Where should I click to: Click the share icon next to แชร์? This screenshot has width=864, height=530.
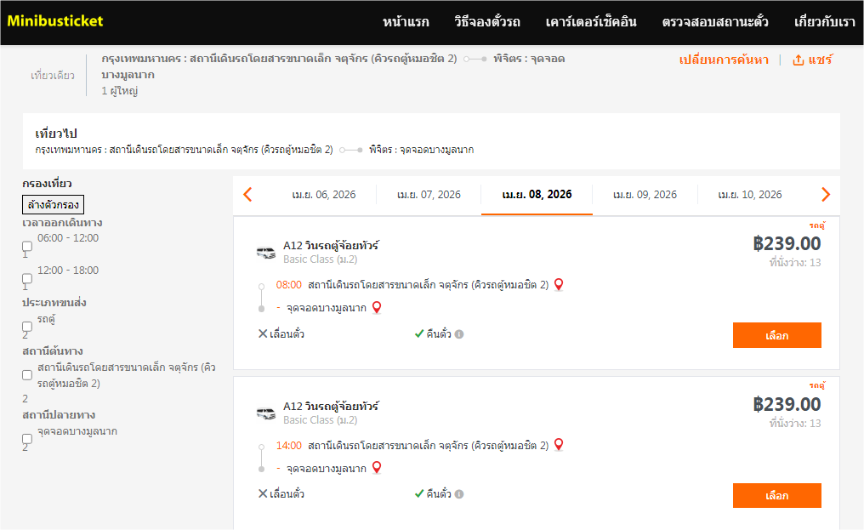(798, 60)
